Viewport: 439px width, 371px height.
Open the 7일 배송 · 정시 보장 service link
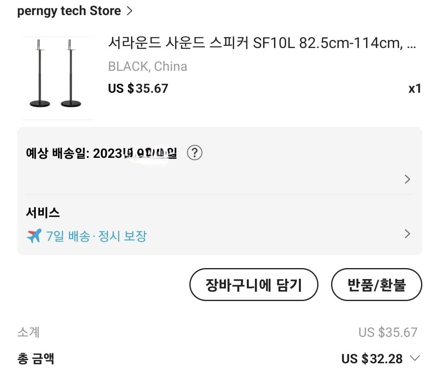(96, 236)
